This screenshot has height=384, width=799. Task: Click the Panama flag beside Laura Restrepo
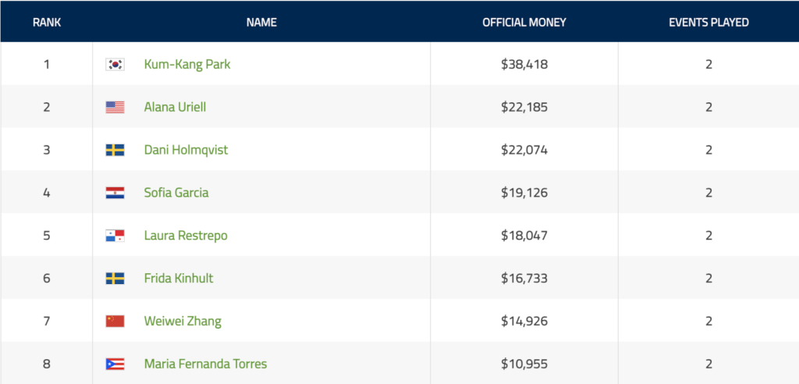(x=115, y=236)
